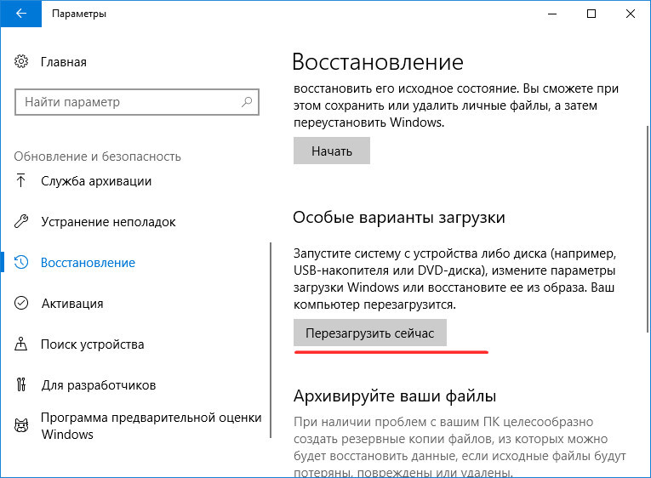Screen dimensions: 651x478
Task: Click the wrench icon for Устранение неполадок
Action: click(21, 222)
